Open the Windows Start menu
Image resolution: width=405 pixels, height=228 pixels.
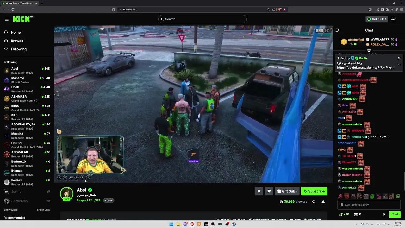click(171, 224)
